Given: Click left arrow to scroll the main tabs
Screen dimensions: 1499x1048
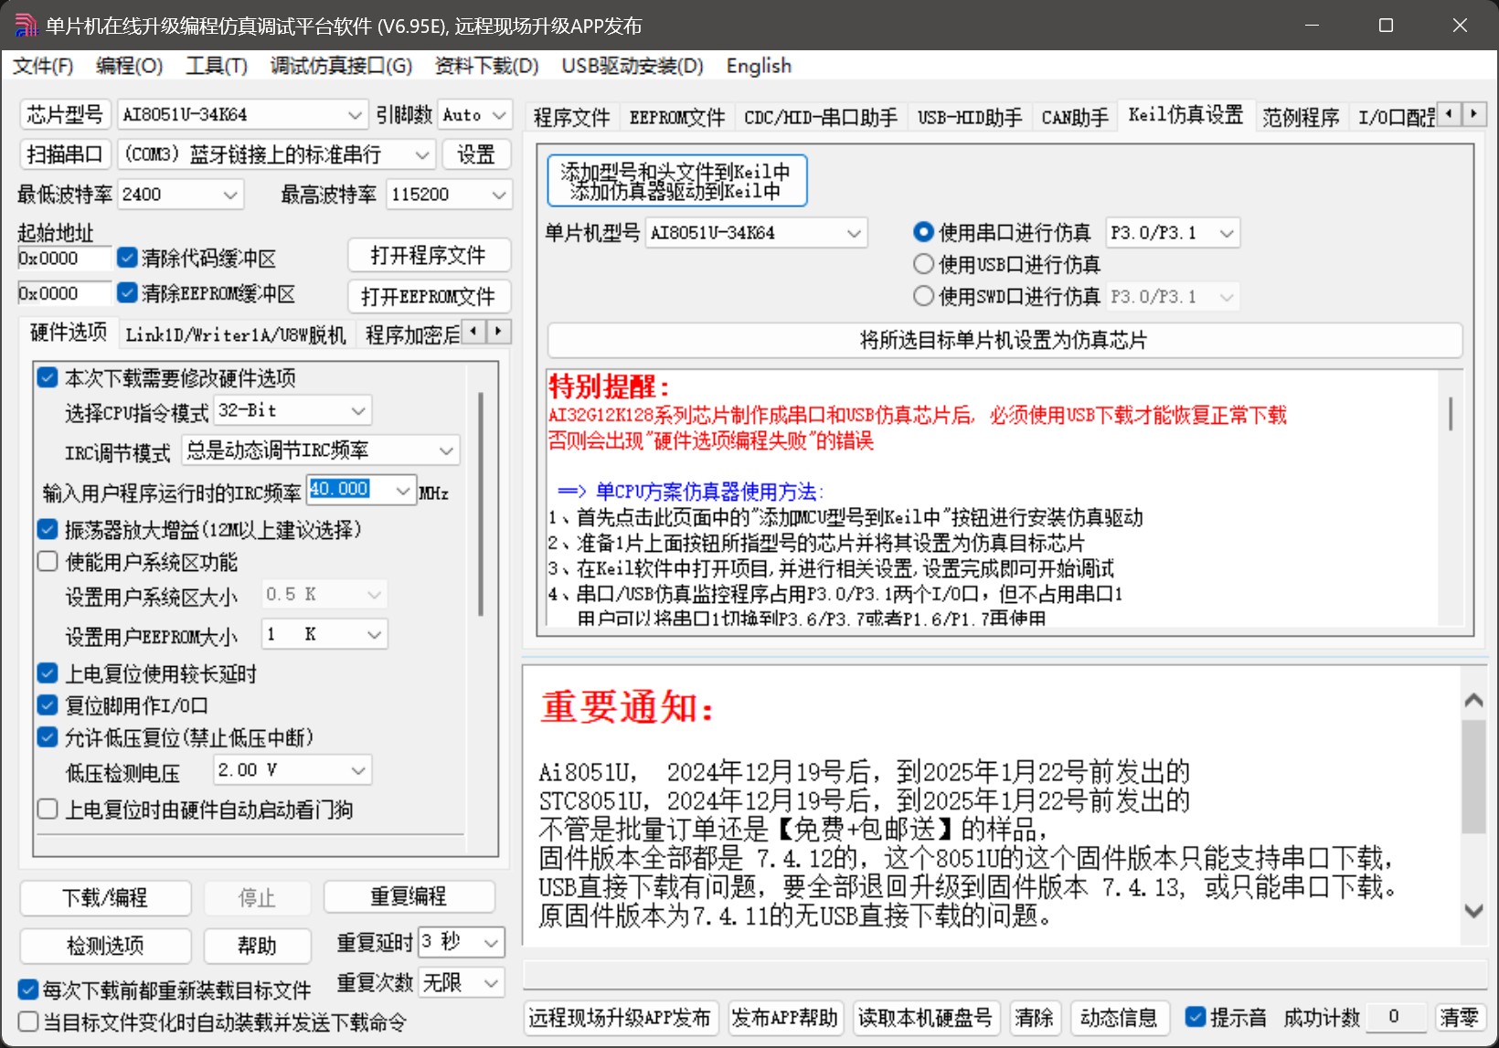Looking at the screenshot, I should [1450, 113].
